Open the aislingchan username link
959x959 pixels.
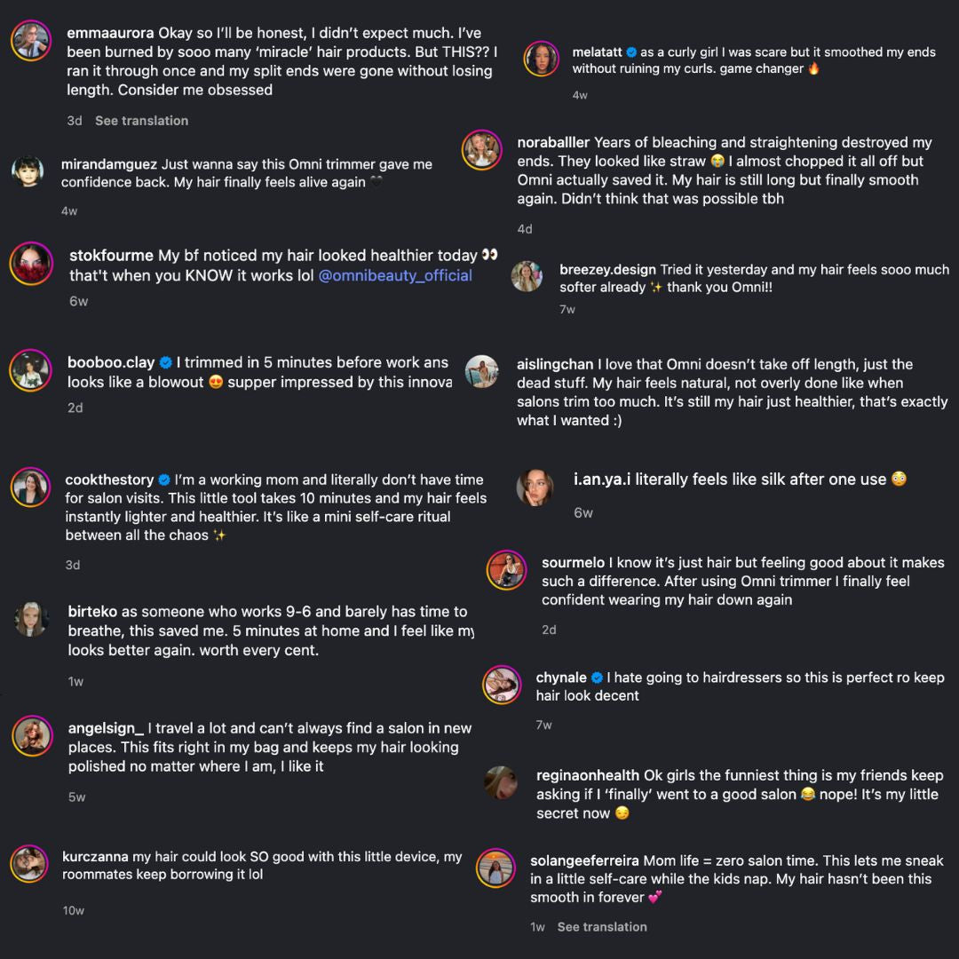(555, 364)
